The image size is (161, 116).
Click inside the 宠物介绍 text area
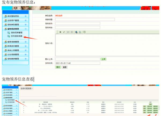point(107,45)
